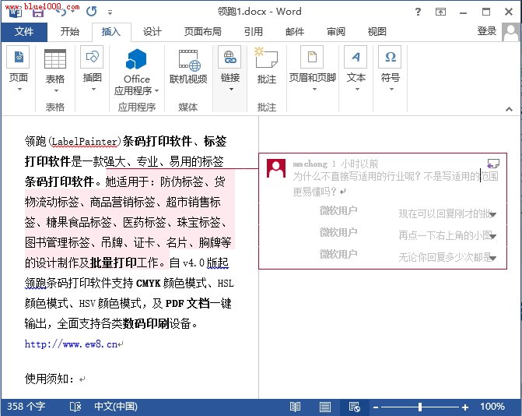Click the 页面 pages icon
522x416 pixels.
point(19,58)
